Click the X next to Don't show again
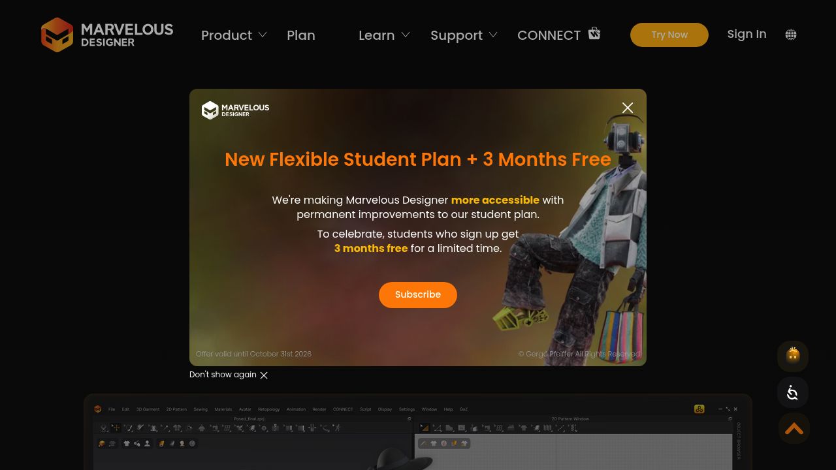Screen dimensions: 836x470 (x=264, y=375)
